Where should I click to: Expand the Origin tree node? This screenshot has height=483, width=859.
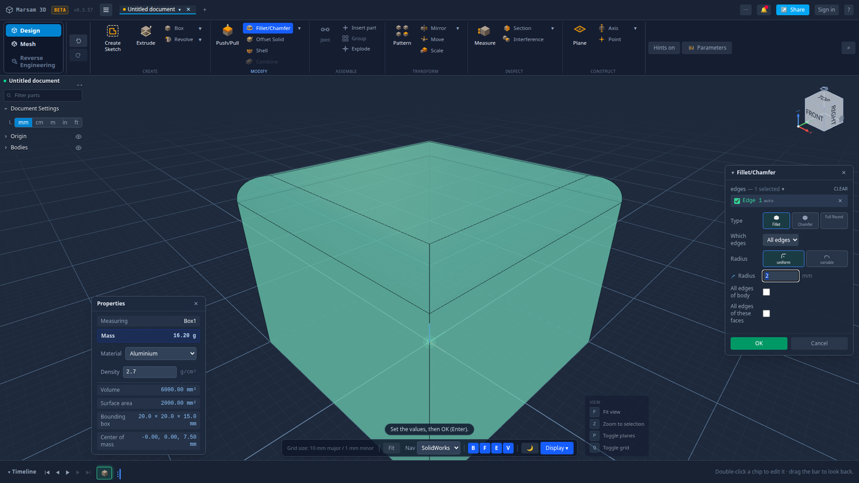click(x=6, y=137)
